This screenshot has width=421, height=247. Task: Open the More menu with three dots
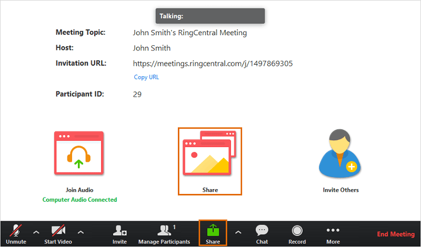[333, 230]
